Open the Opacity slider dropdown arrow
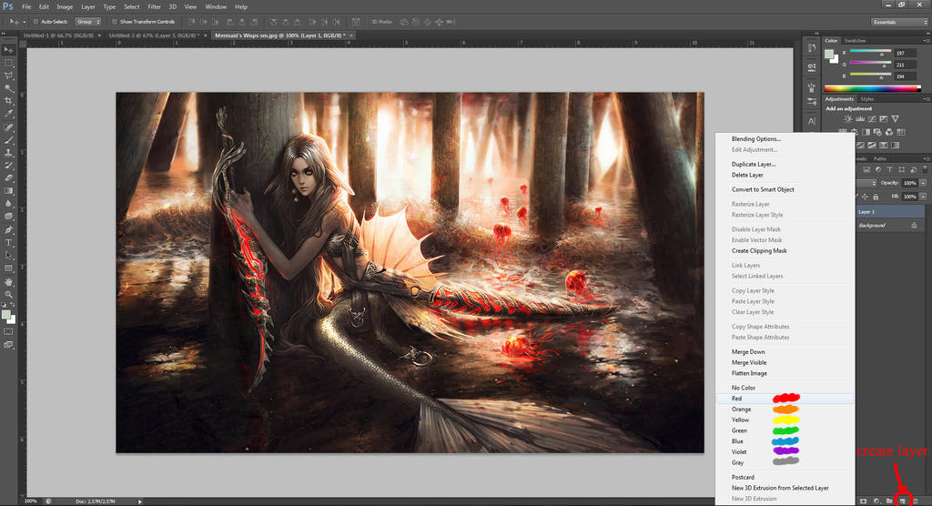932x506 pixels. [923, 183]
